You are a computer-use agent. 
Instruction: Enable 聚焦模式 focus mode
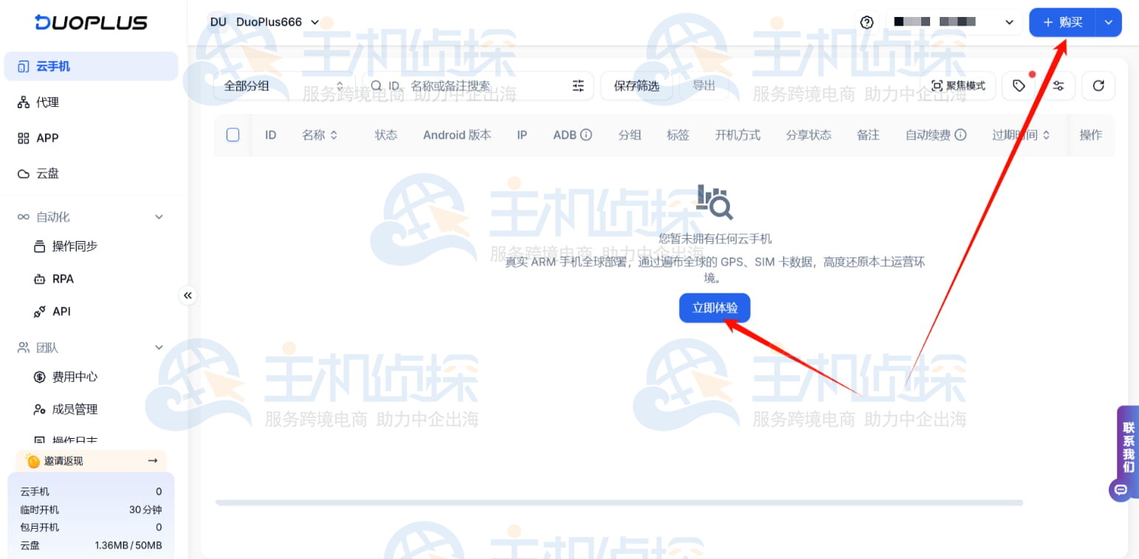959,86
